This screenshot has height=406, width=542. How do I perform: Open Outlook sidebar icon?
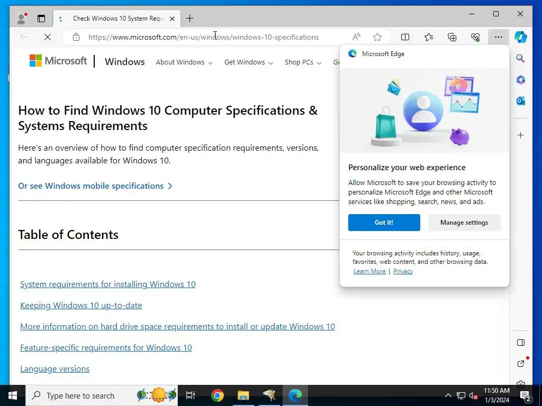(x=521, y=101)
